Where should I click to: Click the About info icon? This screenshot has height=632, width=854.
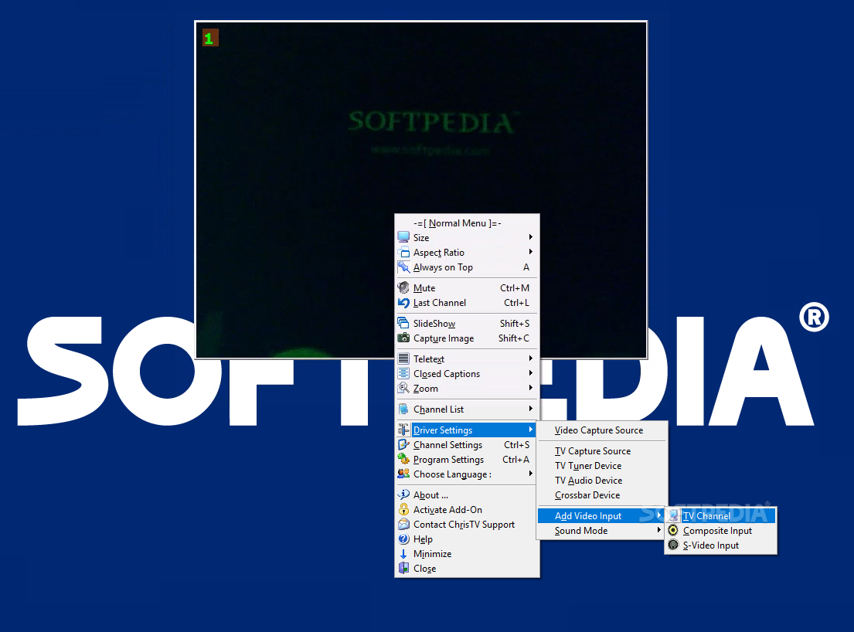[403, 494]
